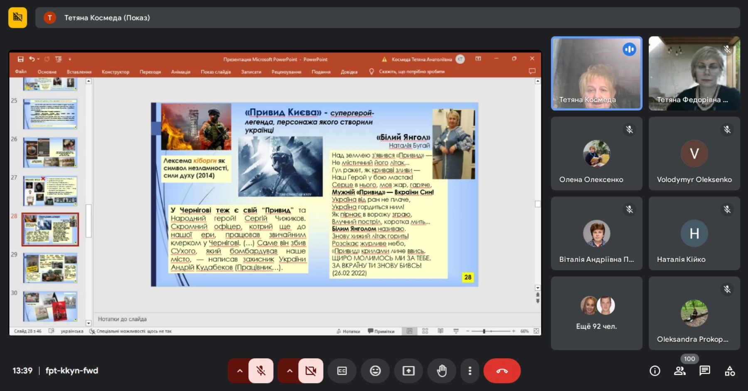This screenshot has height=391, width=748.
Task: Open activities shapes icon
Action: click(730, 371)
